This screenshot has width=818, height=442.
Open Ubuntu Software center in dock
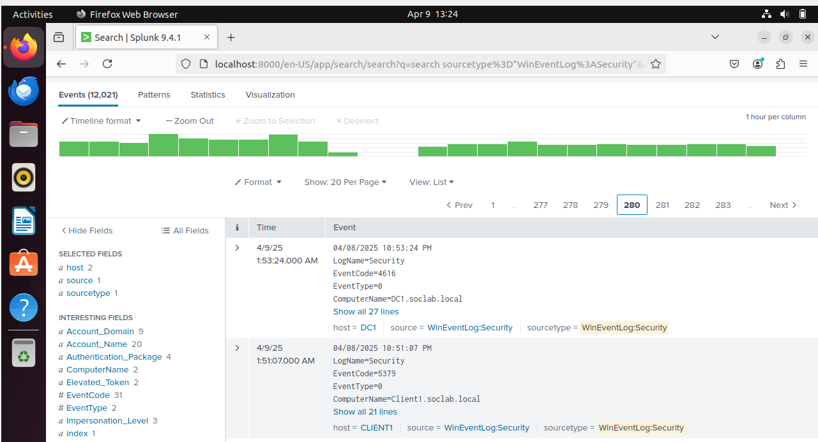click(24, 263)
